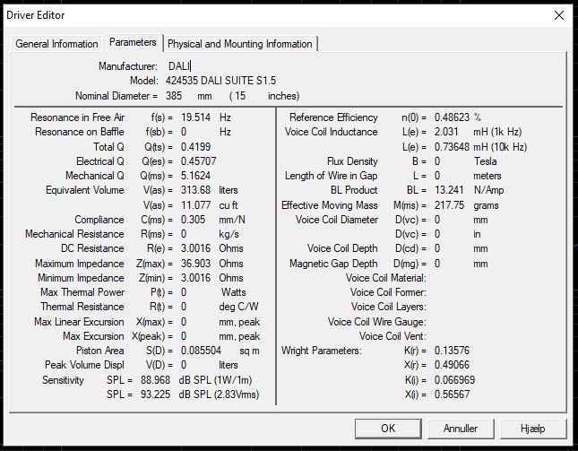Image resolution: width=578 pixels, height=451 pixels.
Task: Select the Parameters tab
Action: coord(133,42)
